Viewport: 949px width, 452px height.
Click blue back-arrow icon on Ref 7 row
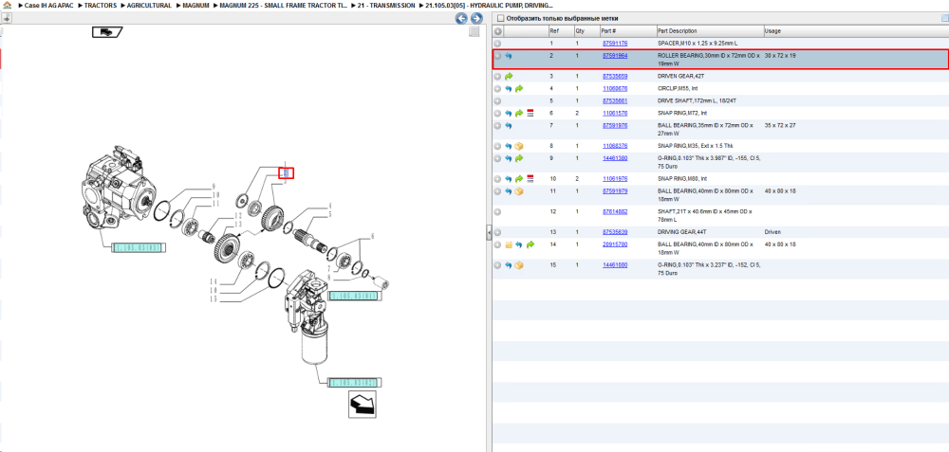509,126
